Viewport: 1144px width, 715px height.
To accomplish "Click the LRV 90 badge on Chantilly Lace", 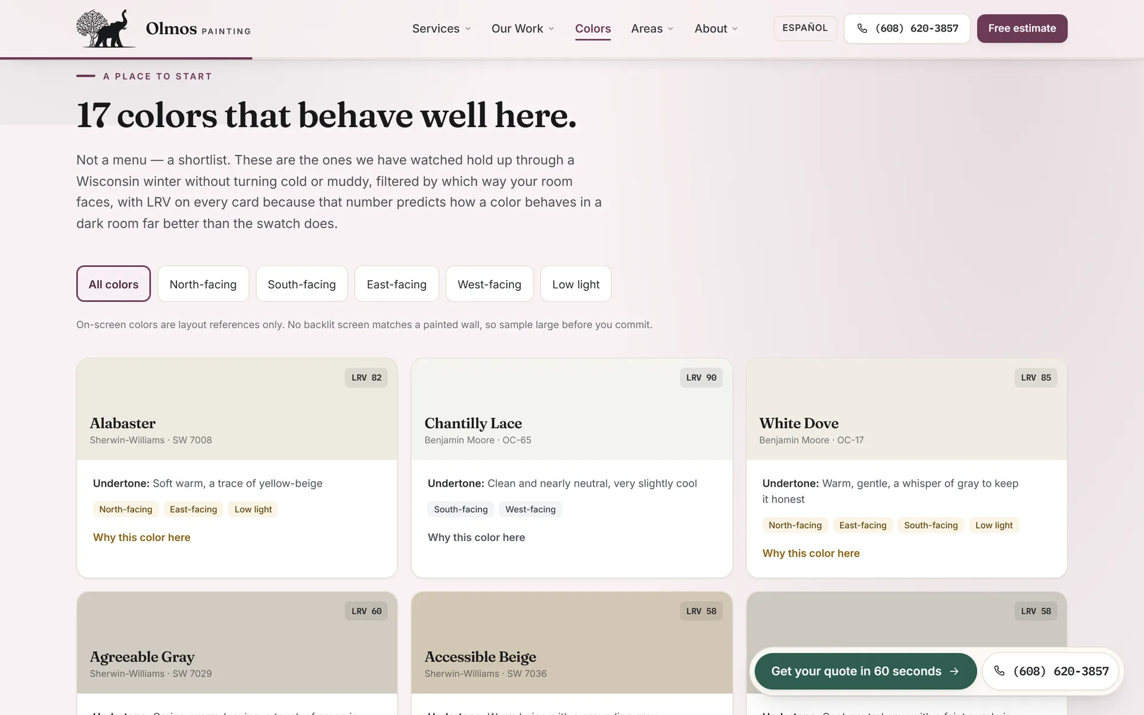I will (701, 378).
